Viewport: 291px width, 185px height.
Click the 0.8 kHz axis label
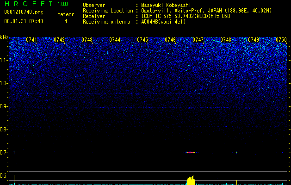[x=4, y=129]
